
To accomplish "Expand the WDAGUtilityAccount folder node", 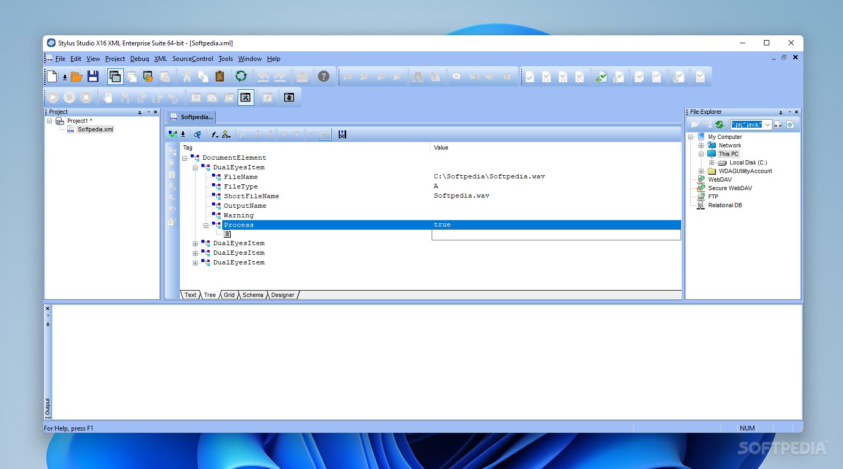I will point(701,171).
